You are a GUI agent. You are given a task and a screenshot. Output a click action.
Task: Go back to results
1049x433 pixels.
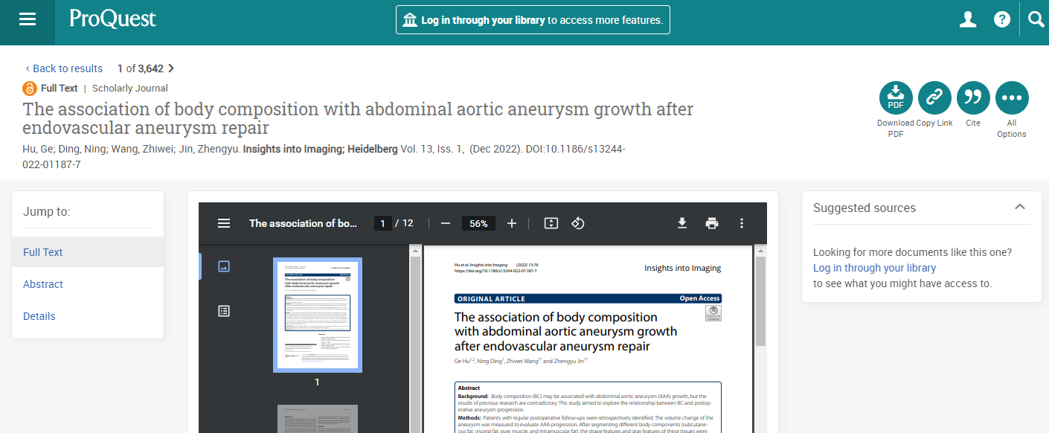pos(64,68)
